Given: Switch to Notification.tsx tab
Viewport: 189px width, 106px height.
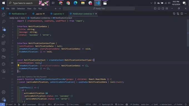Looking at the screenshot, I should (x=18, y=14).
